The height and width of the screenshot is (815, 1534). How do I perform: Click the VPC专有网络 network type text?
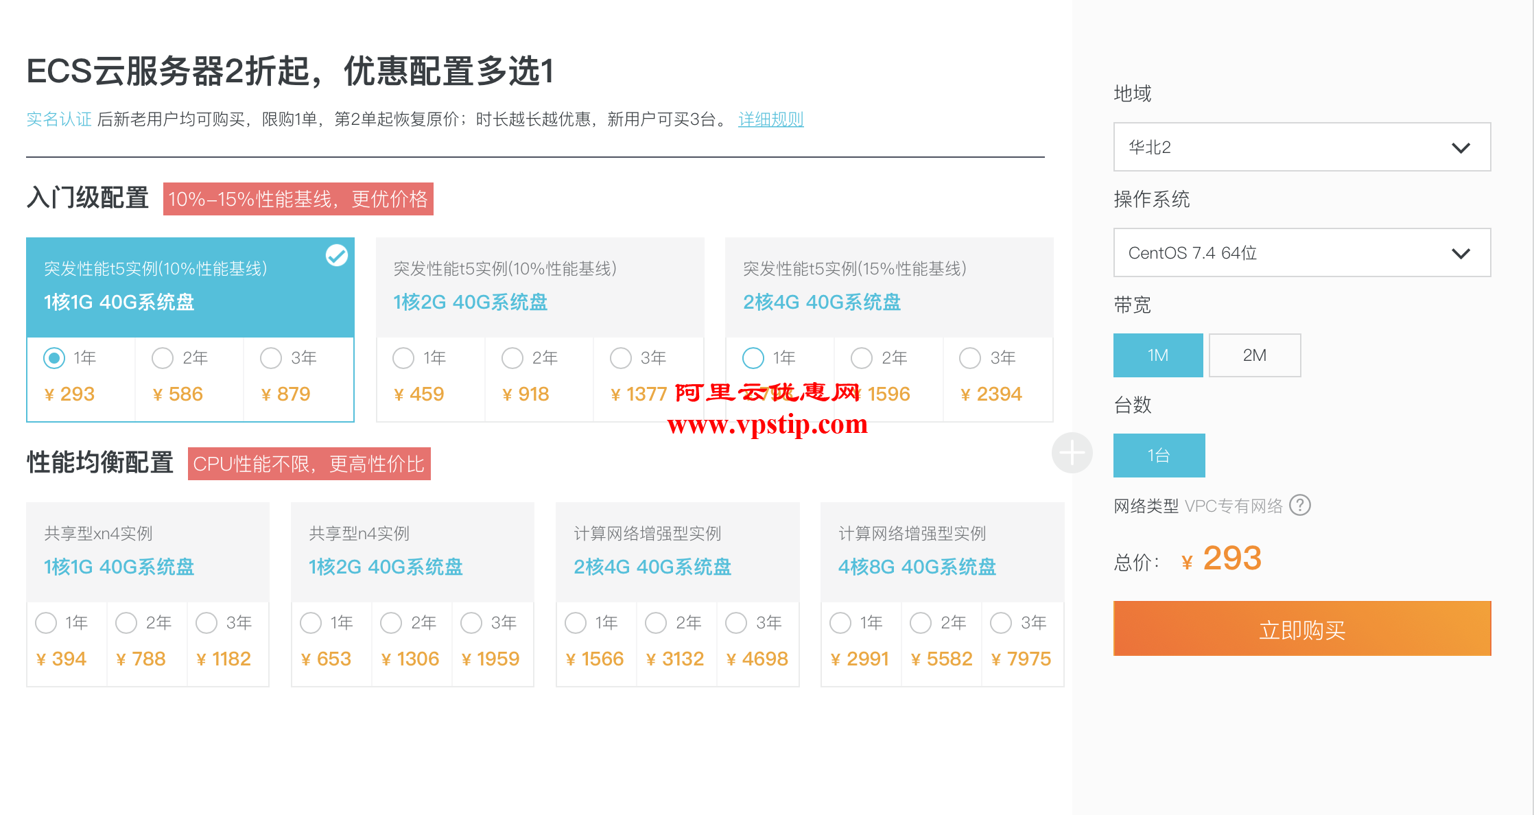pyautogui.click(x=1234, y=506)
